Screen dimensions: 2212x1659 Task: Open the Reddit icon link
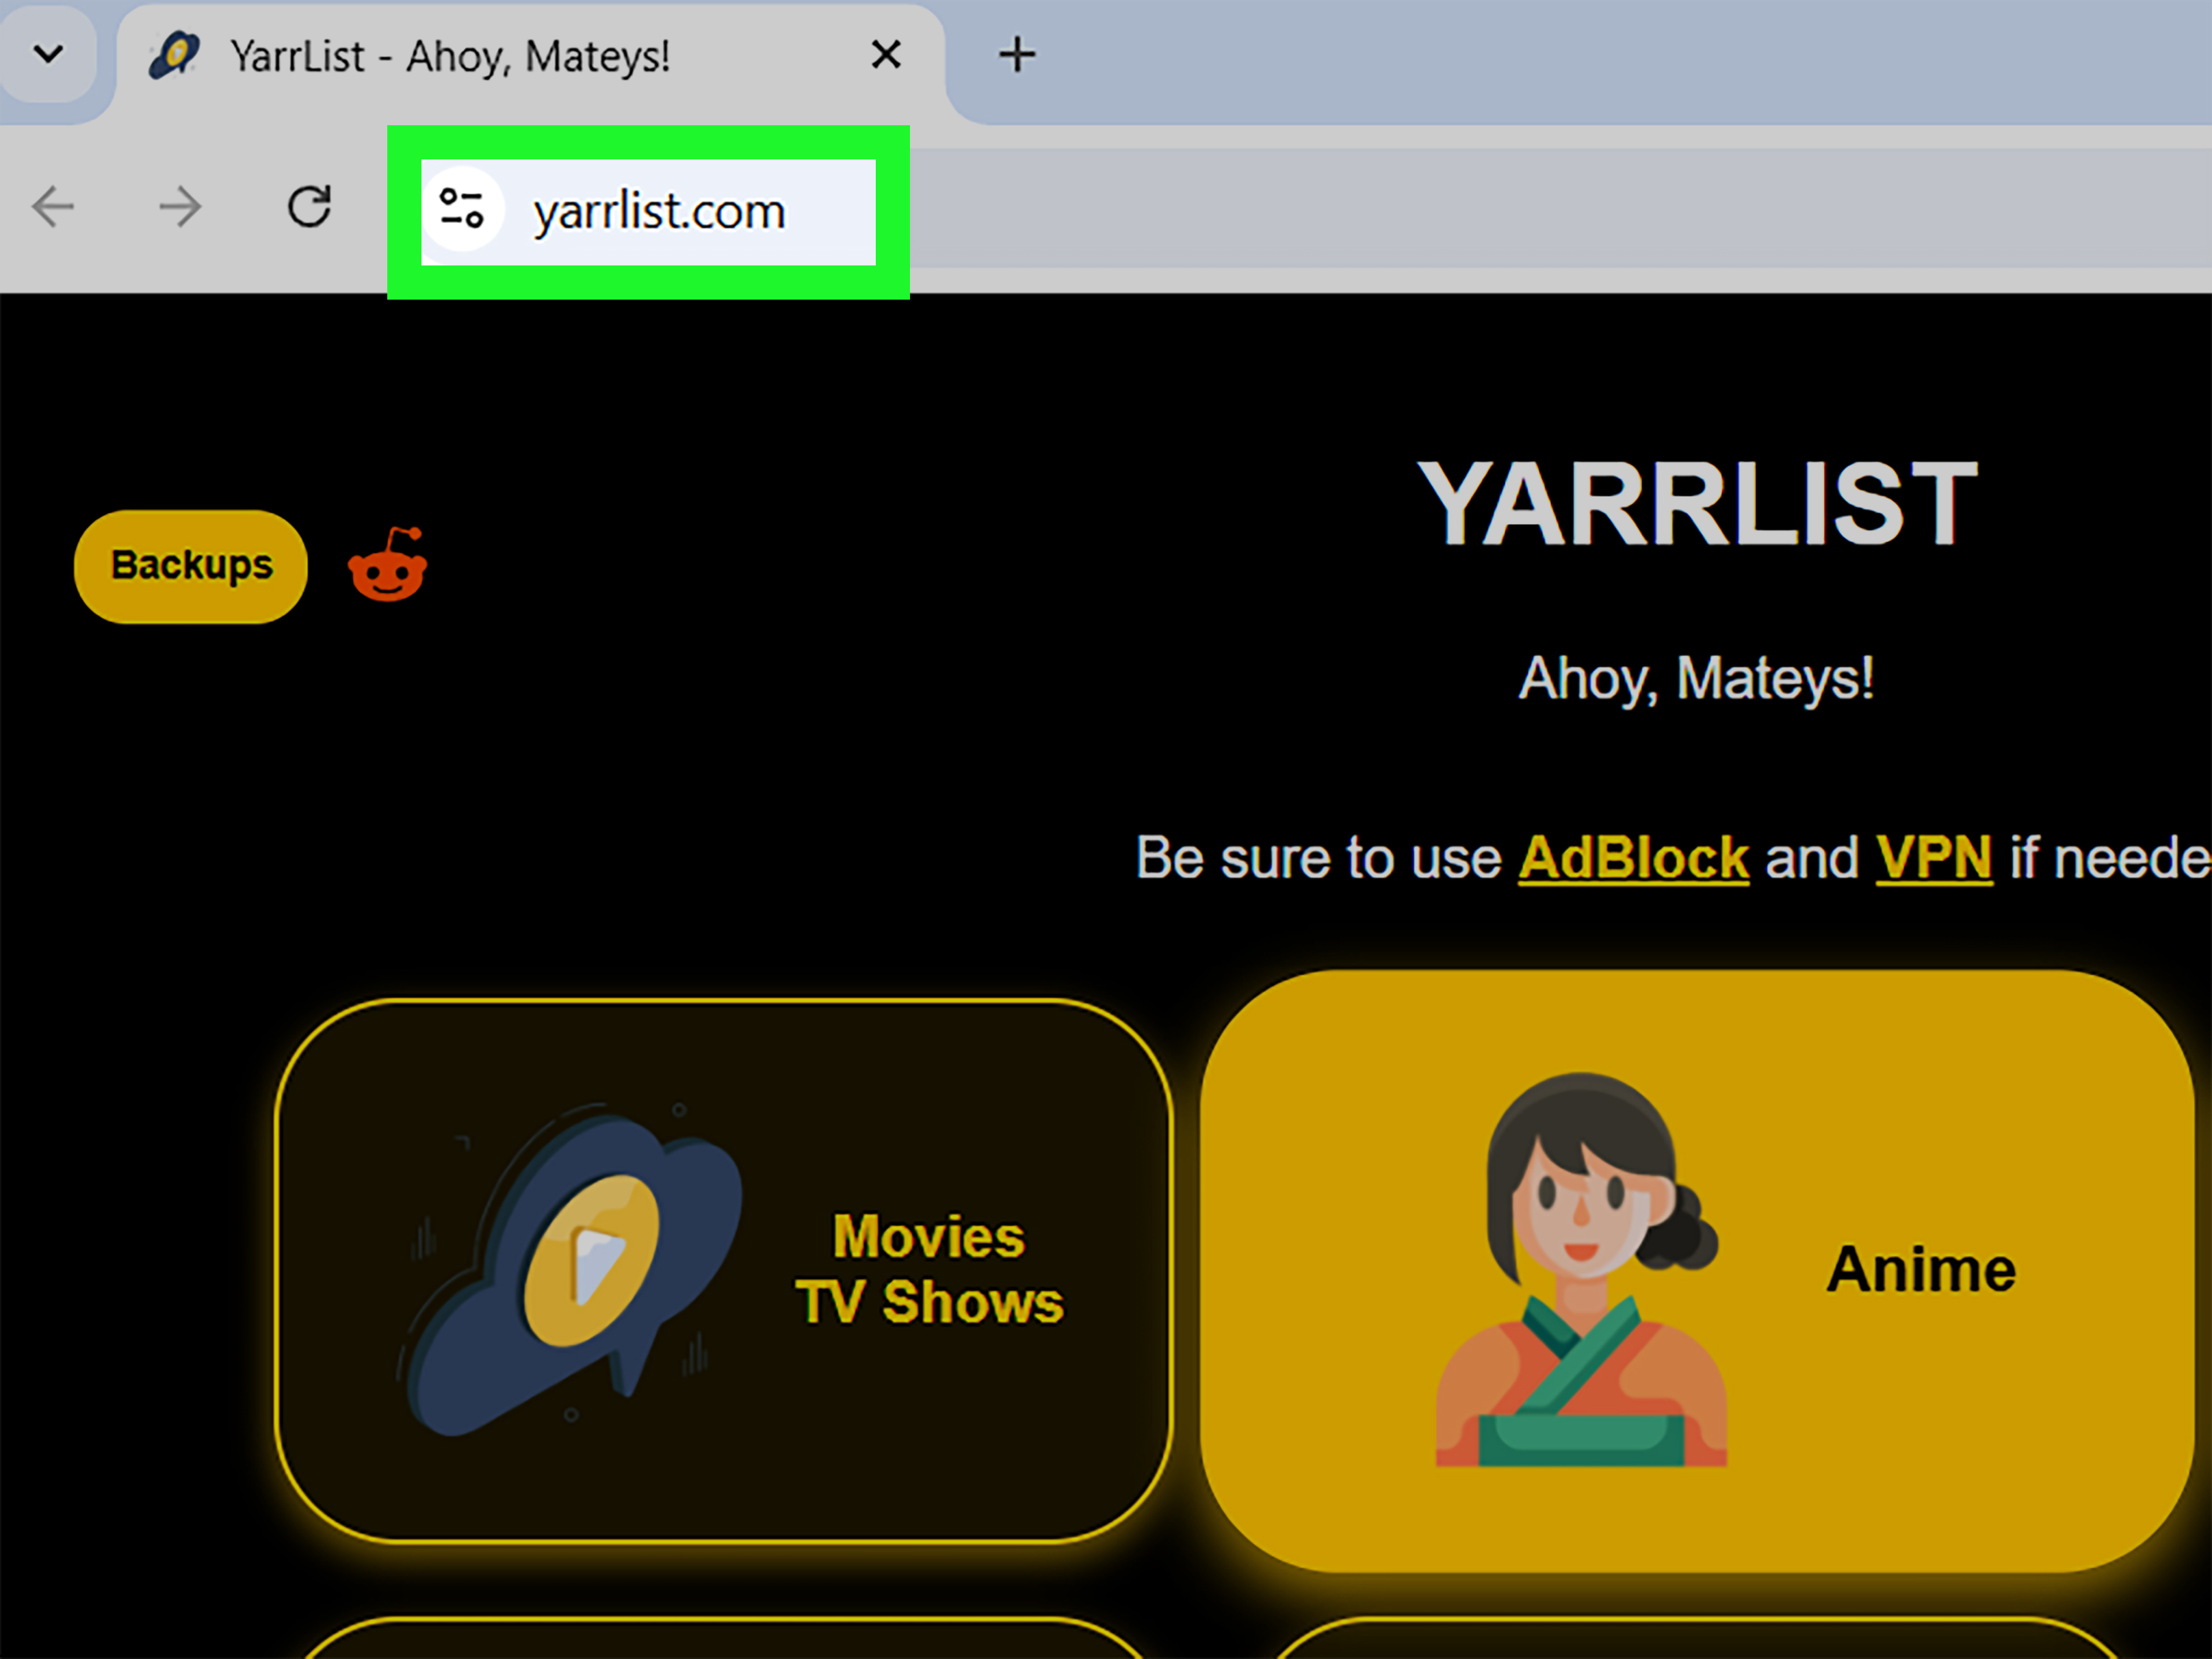click(x=387, y=565)
